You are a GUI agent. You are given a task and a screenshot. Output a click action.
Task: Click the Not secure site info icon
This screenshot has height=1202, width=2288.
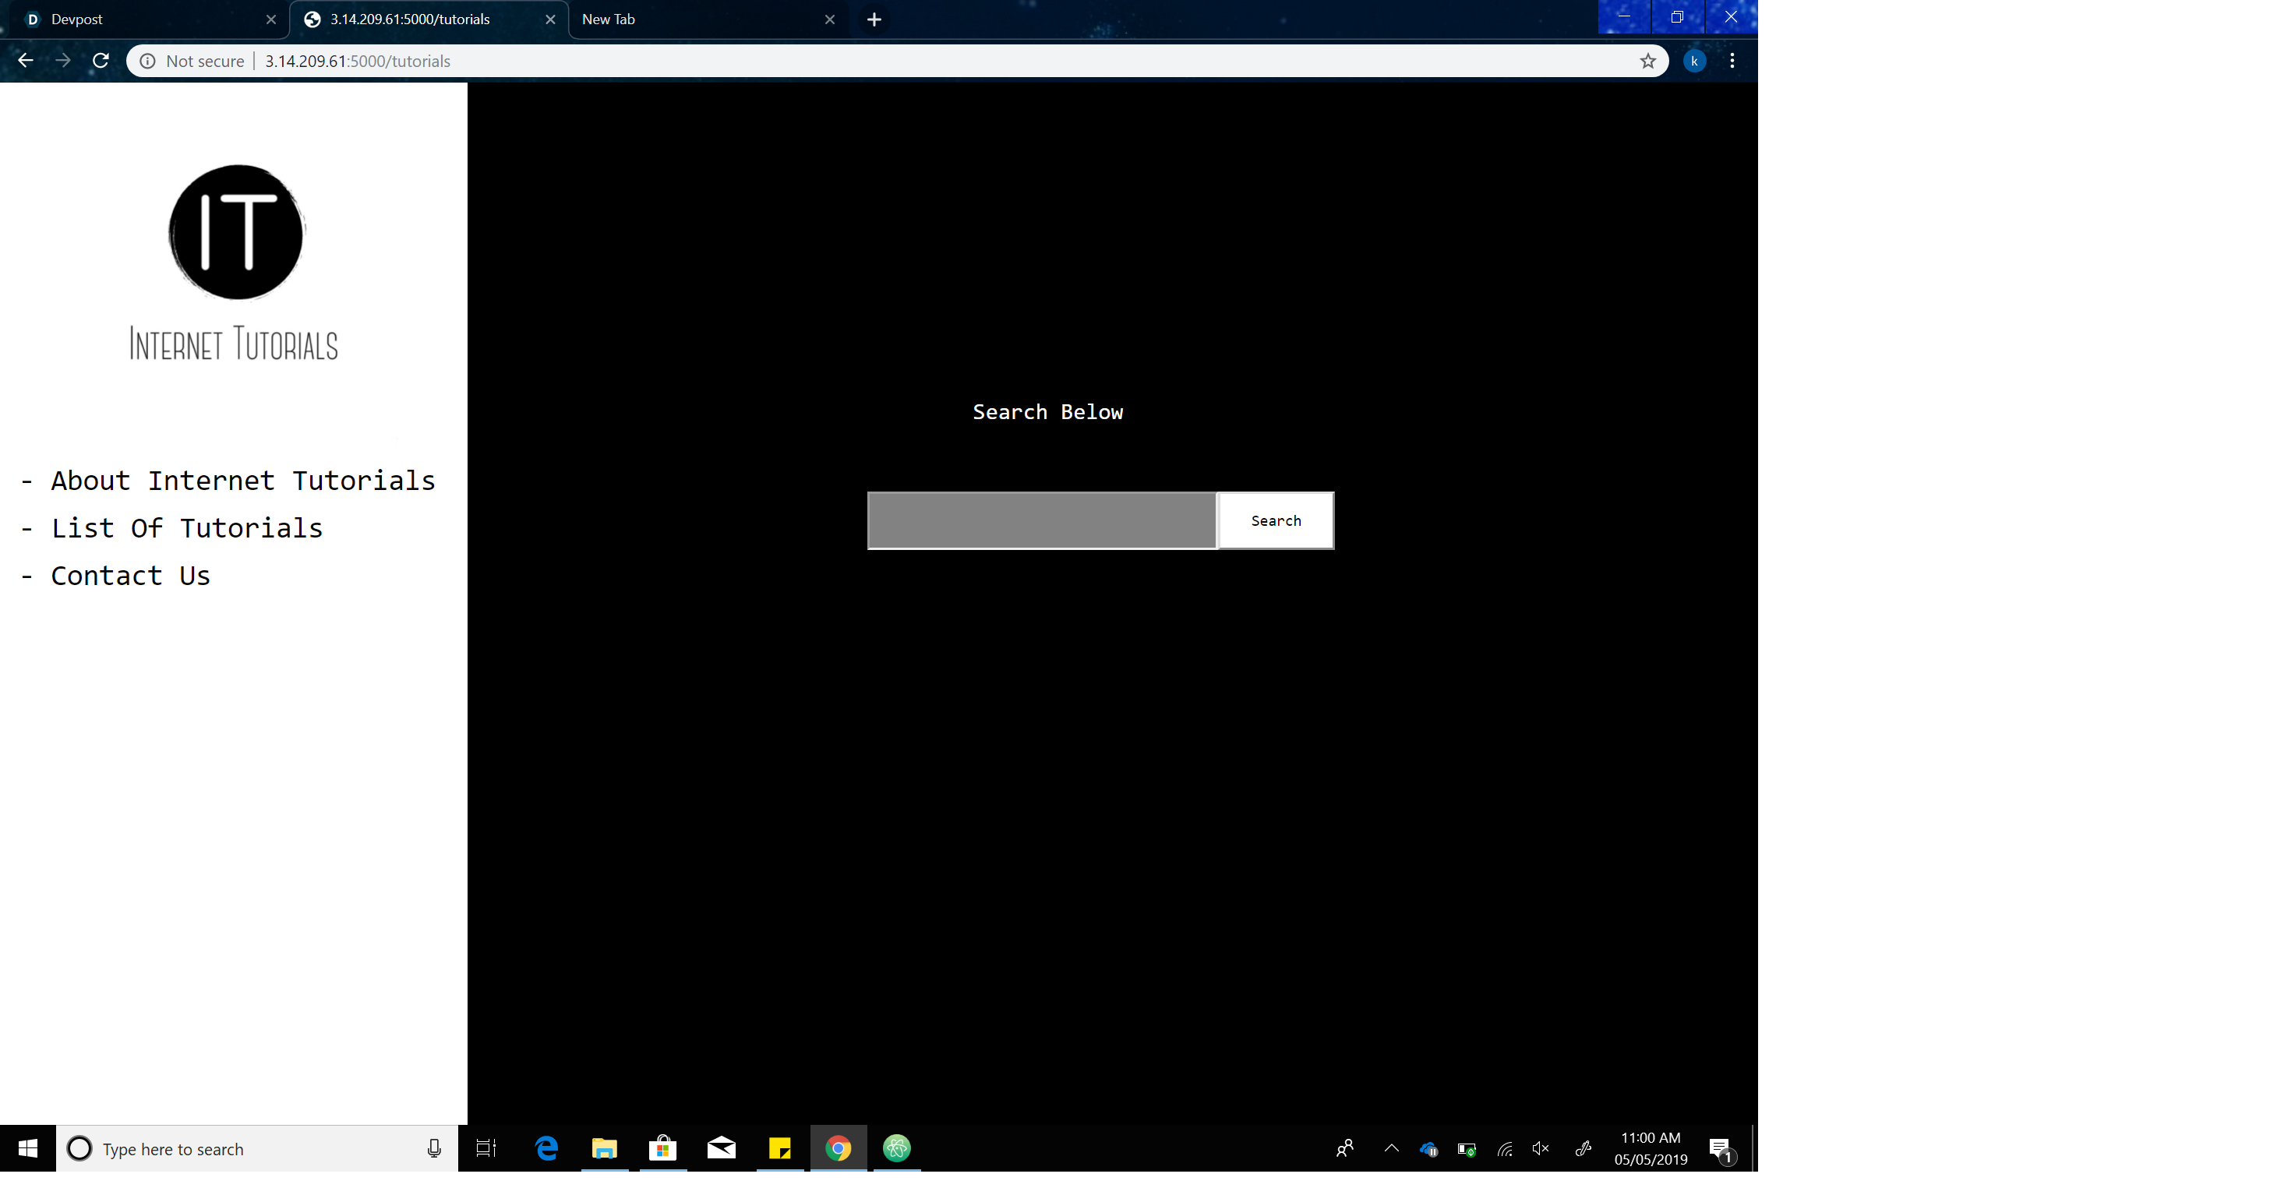147,62
